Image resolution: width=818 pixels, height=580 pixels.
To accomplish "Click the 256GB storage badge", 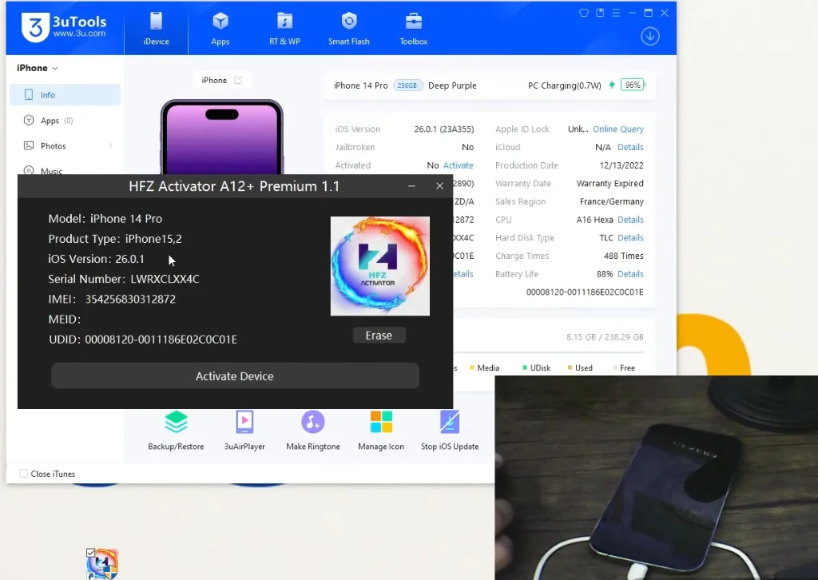I will tap(407, 85).
